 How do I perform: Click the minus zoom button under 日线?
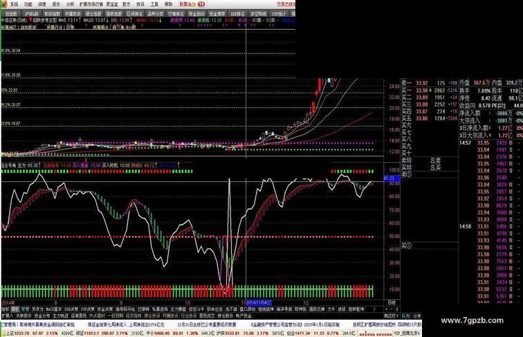(x=392, y=309)
